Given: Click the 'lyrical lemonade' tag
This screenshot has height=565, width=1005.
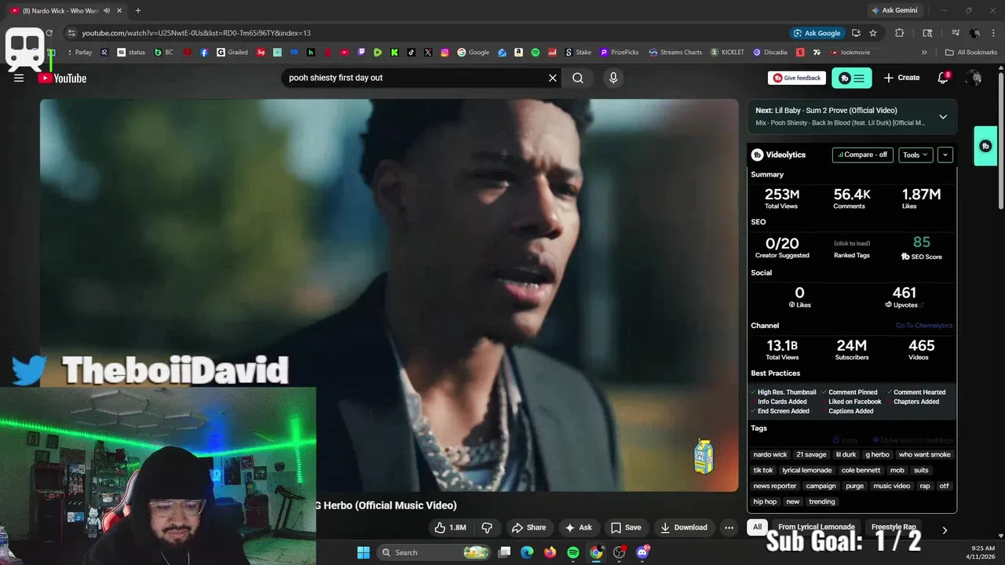Looking at the screenshot, I should click(x=807, y=470).
